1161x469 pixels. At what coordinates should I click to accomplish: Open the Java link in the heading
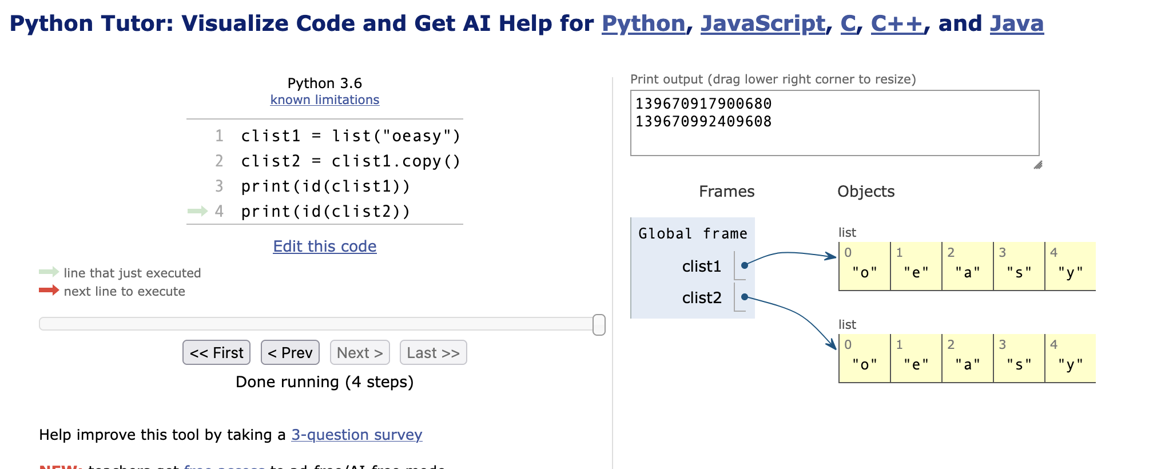(1016, 23)
